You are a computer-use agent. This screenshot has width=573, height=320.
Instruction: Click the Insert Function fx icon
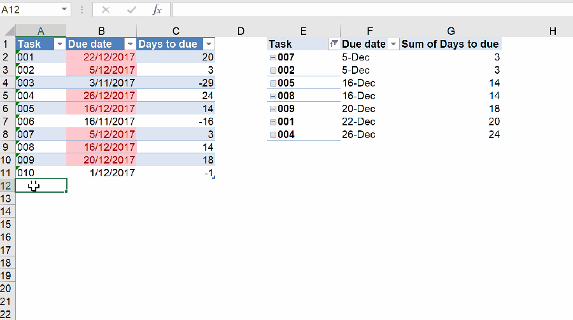click(x=157, y=10)
